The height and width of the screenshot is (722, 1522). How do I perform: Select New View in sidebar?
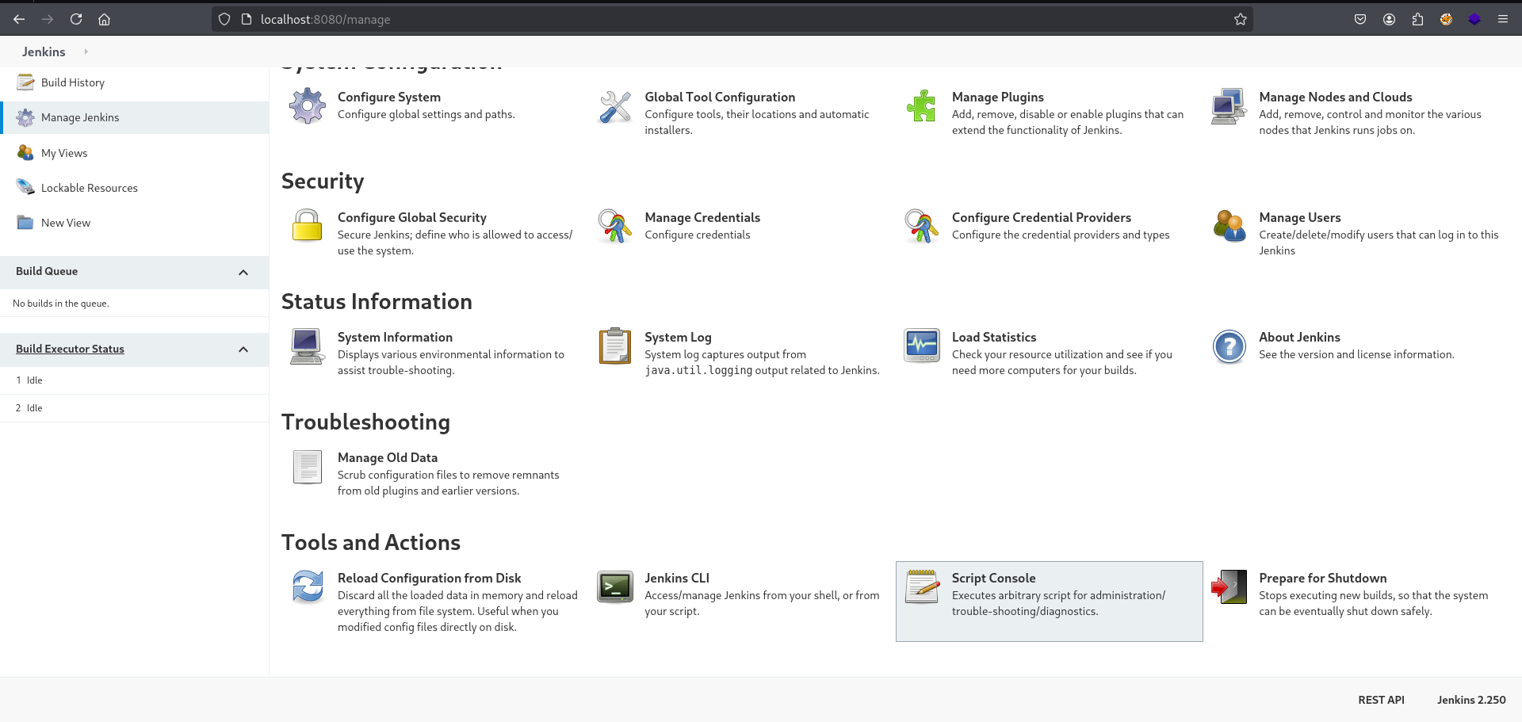pyautogui.click(x=66, y=223)
